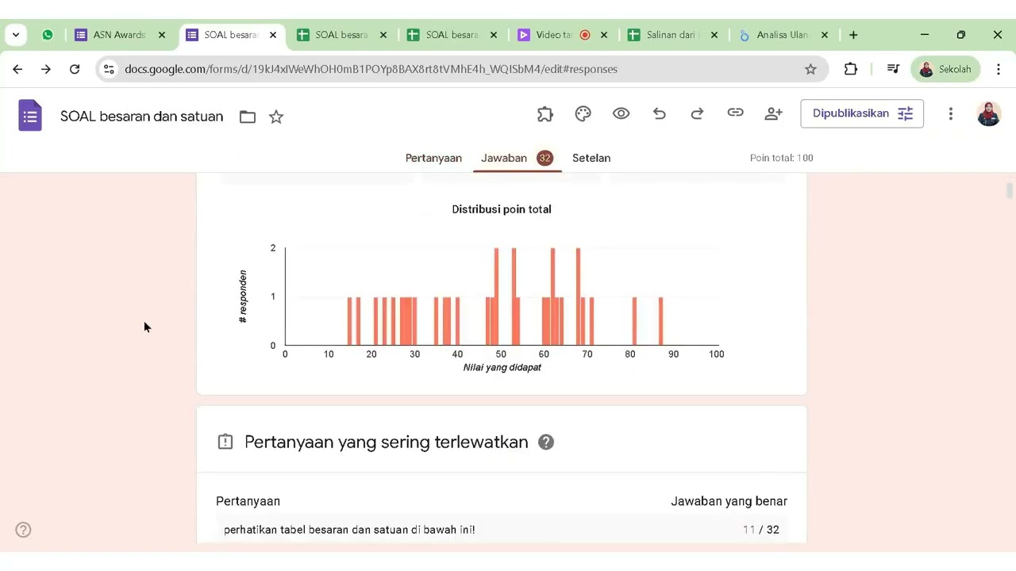View site information icon in address bar
Viewport: 1016px width, 571px height.
[x=110, y=69]
